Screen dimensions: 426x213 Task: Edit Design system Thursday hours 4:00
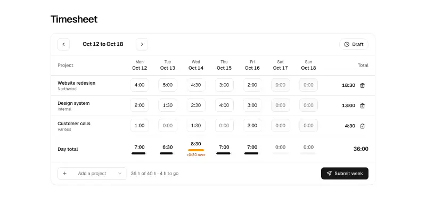coord(224,105)
